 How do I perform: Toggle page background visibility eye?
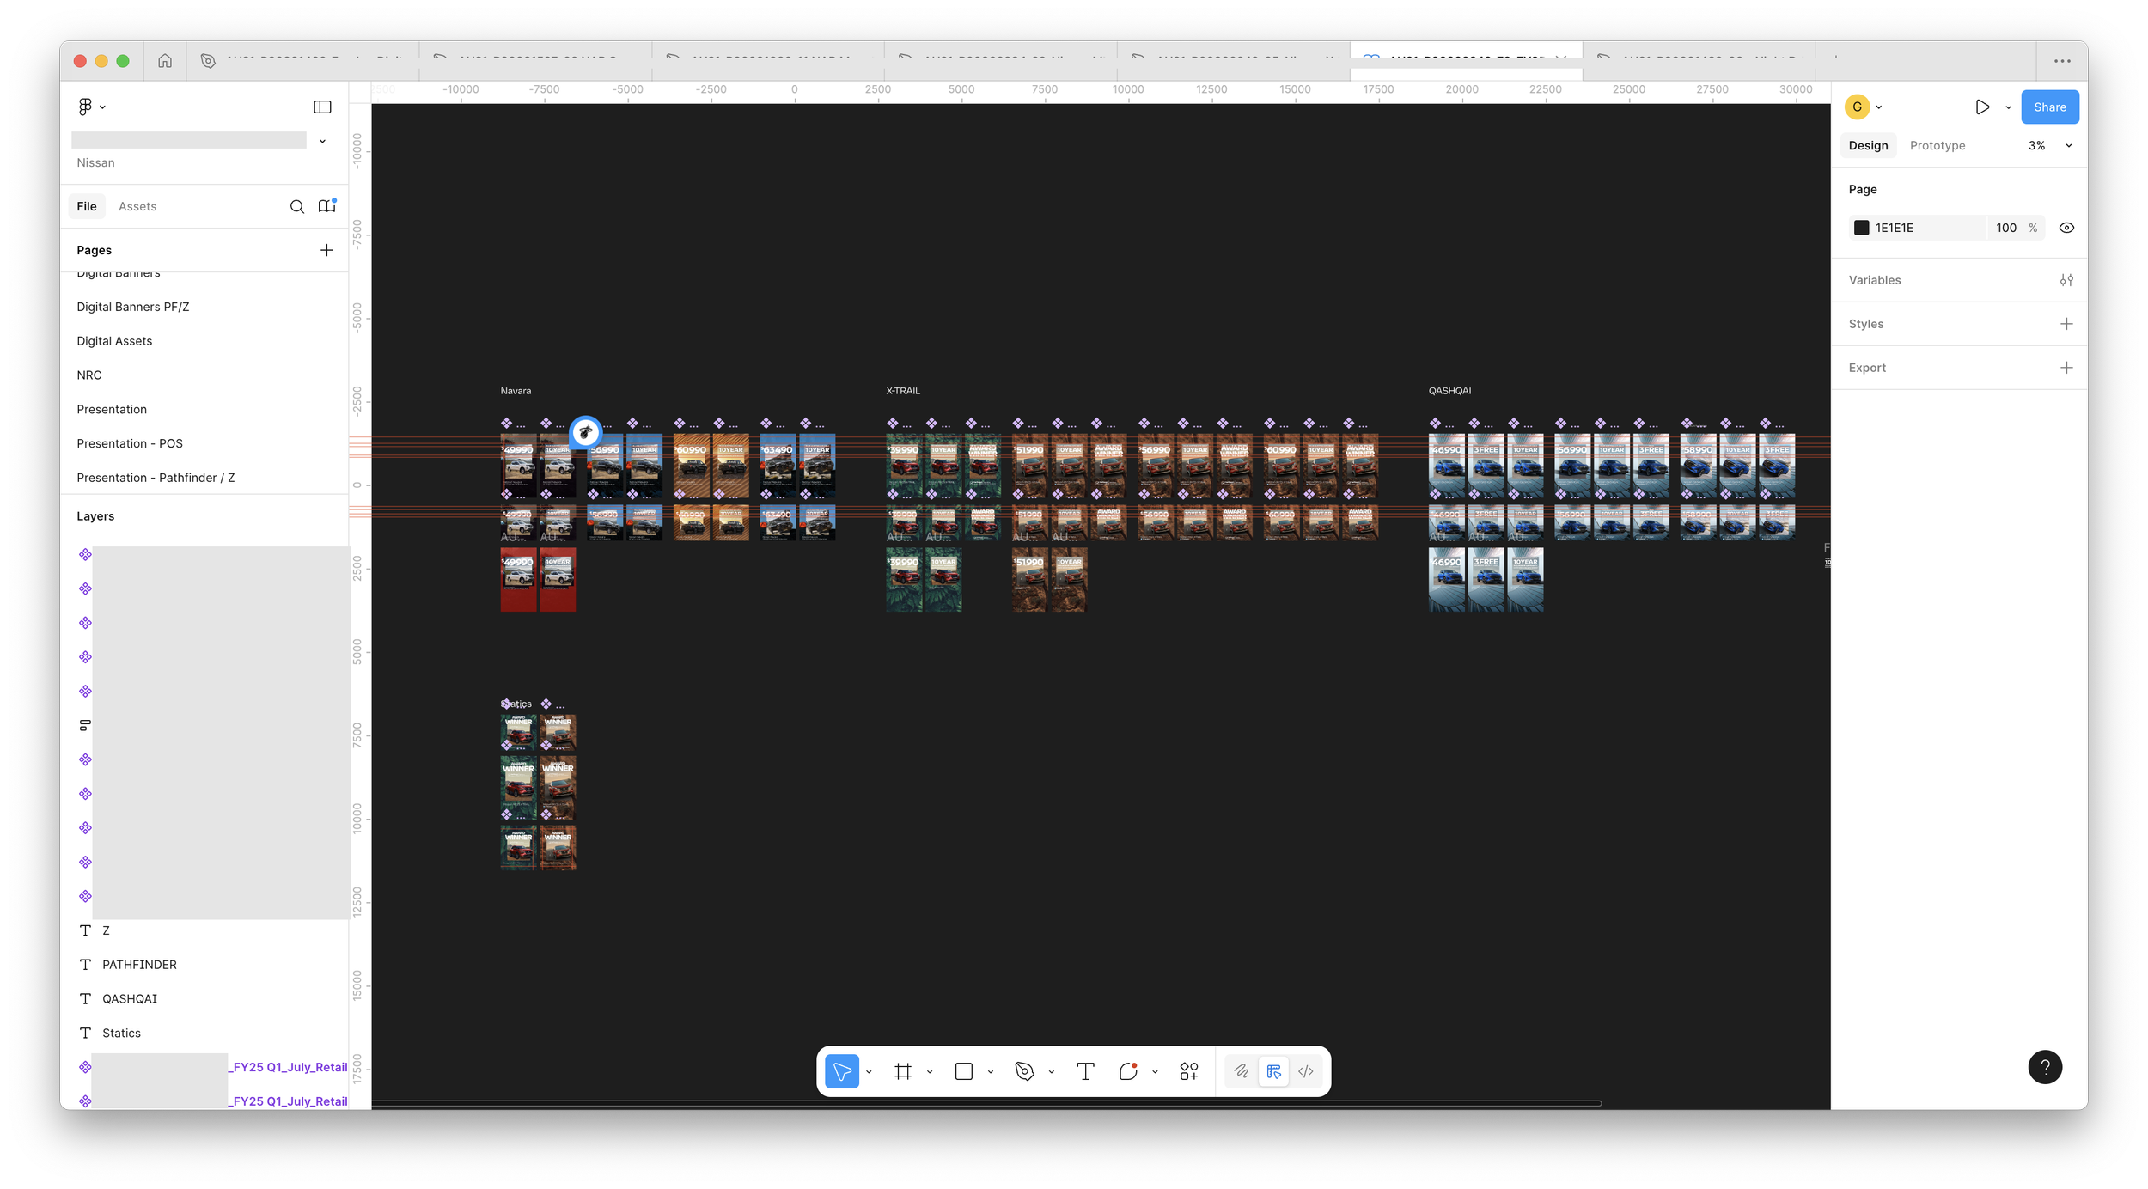[x=2066, y=228]
